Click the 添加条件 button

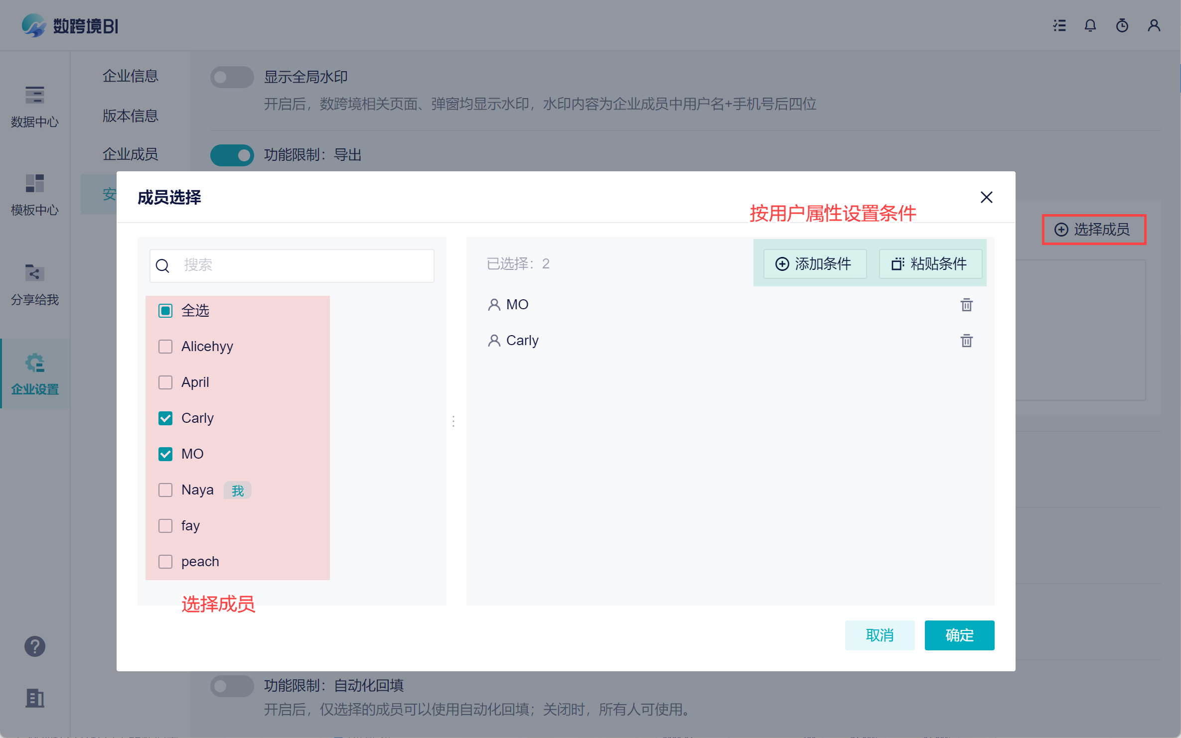click(814, 264)
